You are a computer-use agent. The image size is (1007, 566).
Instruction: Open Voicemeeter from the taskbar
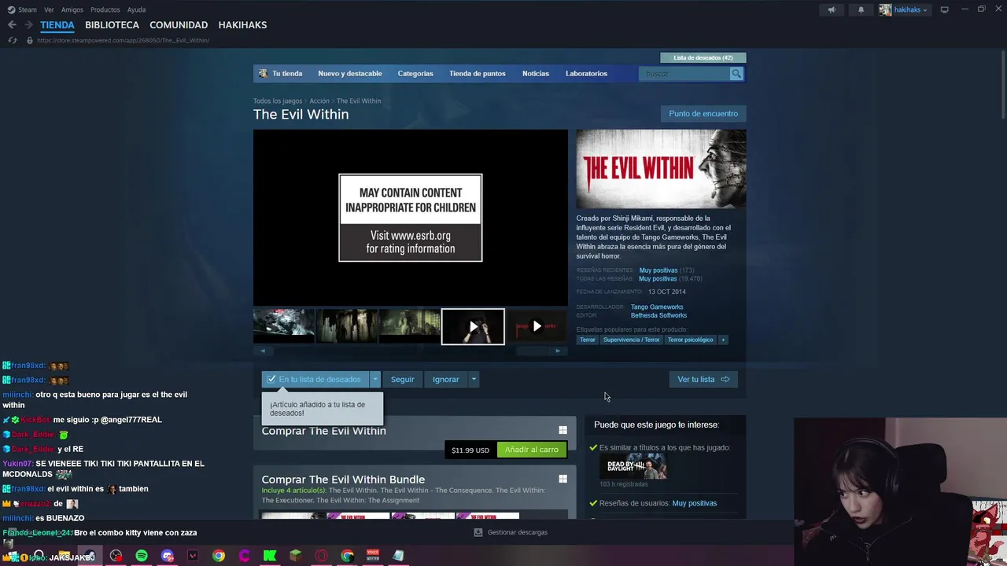373,556
